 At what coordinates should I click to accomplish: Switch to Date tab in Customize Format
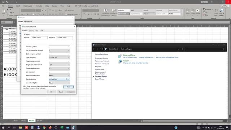42,31
